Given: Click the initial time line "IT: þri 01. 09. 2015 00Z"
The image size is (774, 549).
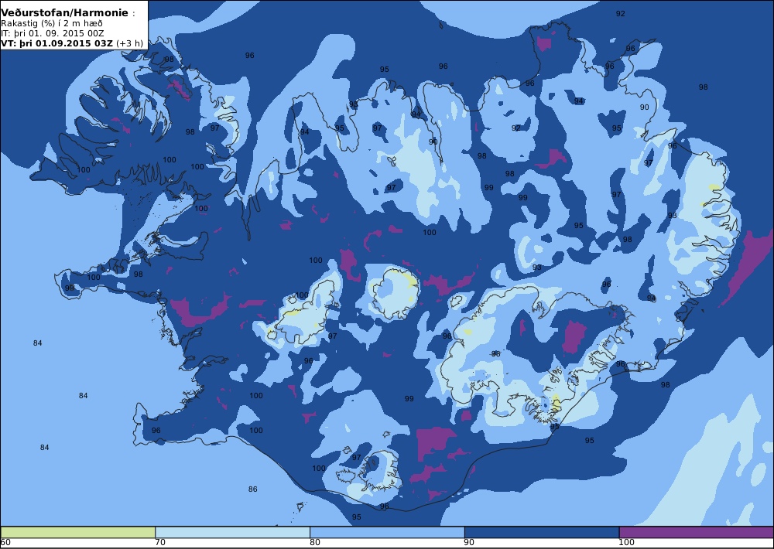Looking at the screenshot, I should pos(53,33).
